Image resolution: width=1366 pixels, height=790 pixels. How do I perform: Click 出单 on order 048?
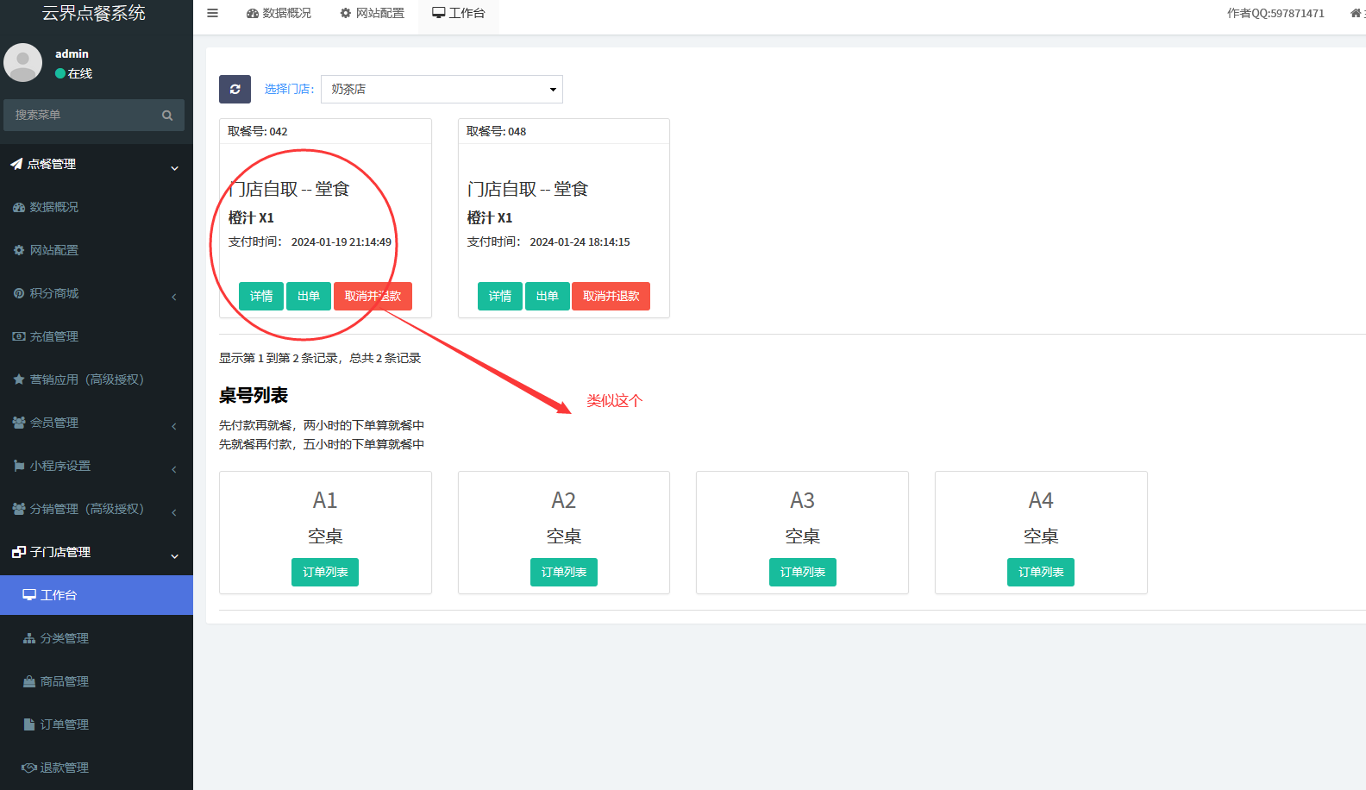click(x=548, y=296)
